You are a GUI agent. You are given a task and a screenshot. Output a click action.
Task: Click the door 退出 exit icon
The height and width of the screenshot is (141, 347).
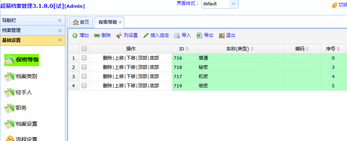(x=221, y=36)
